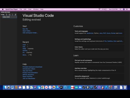Open Siri from the dock
Viewport: 130px width, 98px height.
coord(35,87)
